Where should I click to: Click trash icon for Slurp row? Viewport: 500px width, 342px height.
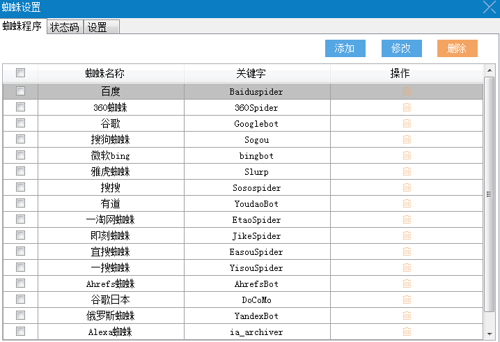click(x=407, y=171)
